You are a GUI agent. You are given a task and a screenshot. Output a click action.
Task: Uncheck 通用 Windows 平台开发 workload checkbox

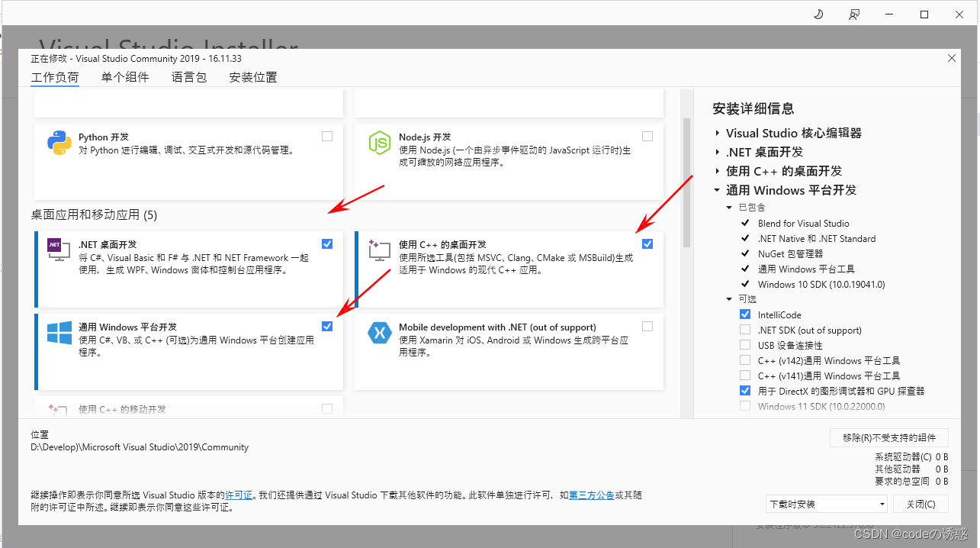point(327,326)
